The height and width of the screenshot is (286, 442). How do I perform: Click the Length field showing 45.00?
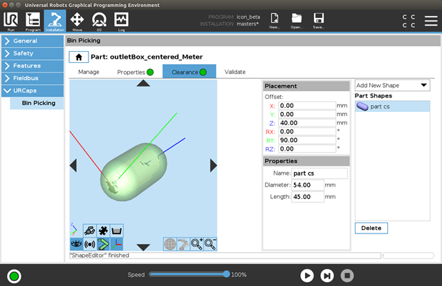tap(308, 197)
